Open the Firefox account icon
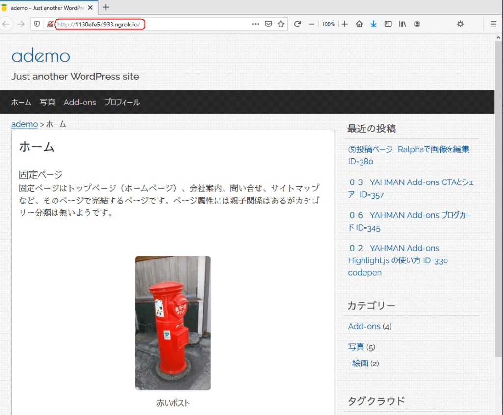Viewport: 503px width, 415px height. (417, 24)
